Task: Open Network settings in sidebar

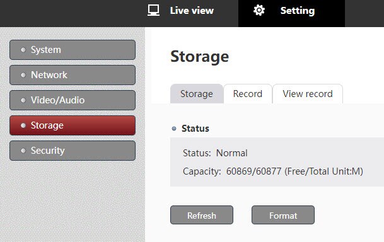Action: point(73,75)
